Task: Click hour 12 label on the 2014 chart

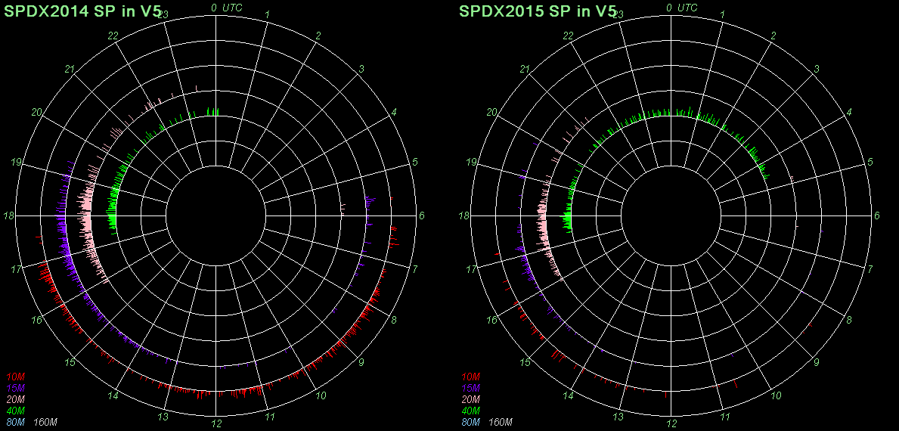Action: (x=216, y=423)
